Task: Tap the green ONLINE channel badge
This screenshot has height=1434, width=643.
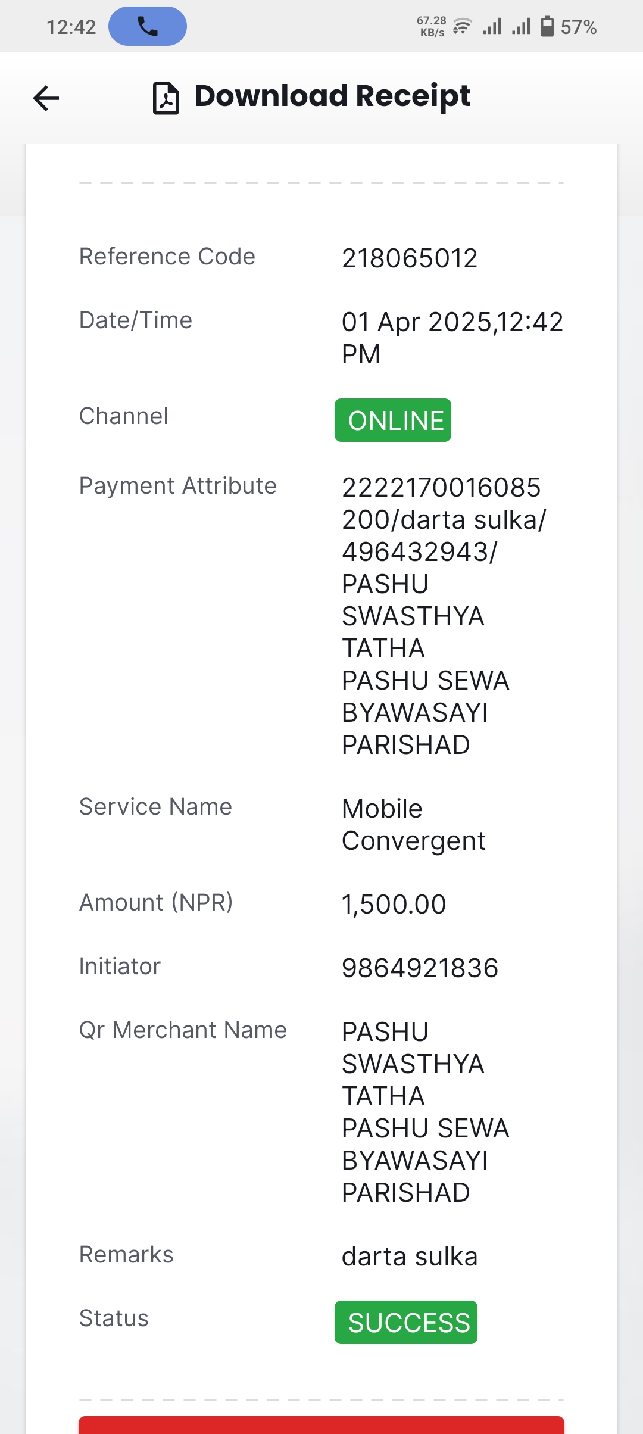Action: tap(393, 420)
